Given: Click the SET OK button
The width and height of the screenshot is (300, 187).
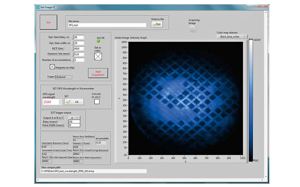Looking at the screenshot, I should click(73, 102).
